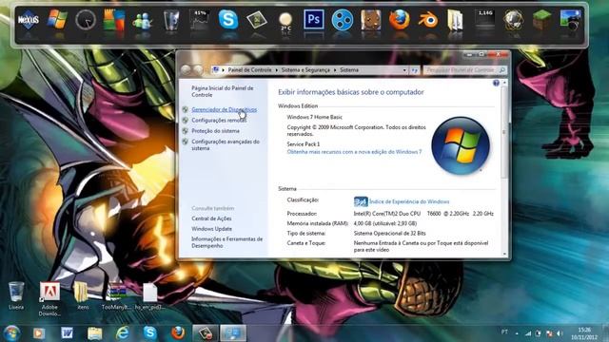The height and width of the screenshot is (342, 609).
Task: Click the 1.14G RAM meter widget
Action: [485, 19]
